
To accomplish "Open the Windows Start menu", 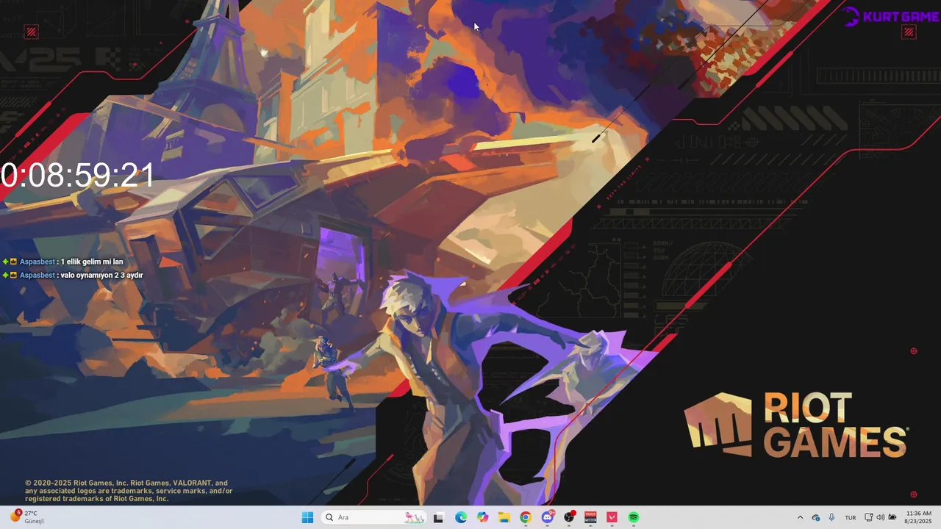I will tap(307, 517).
